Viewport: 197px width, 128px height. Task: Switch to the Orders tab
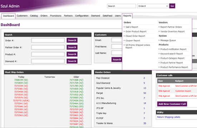coord(44,16)
